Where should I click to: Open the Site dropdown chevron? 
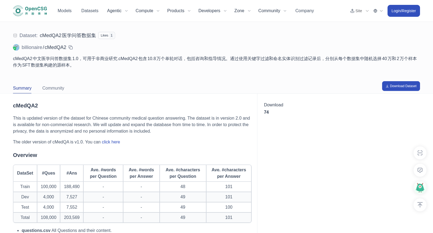(x=367, y=11)
